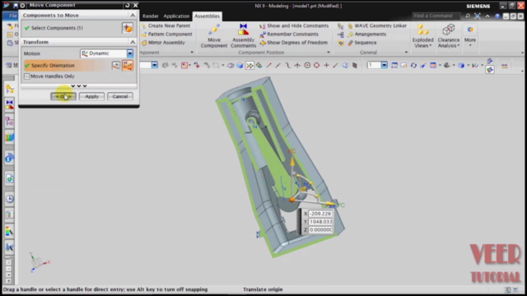The width and height of the screenshot is (527, 296).
Task: Click Show and Hide Constraints
Action: pyautogui.click(x=294, y=25)
